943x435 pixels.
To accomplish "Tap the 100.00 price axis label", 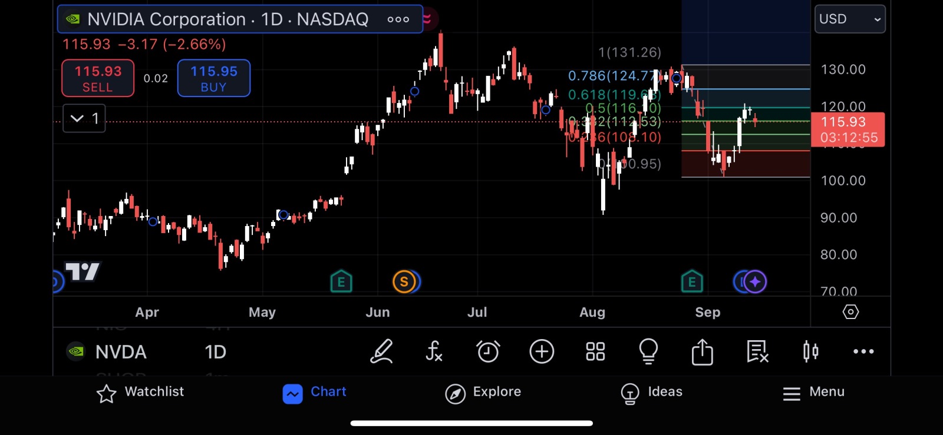I will coord(843,181).
